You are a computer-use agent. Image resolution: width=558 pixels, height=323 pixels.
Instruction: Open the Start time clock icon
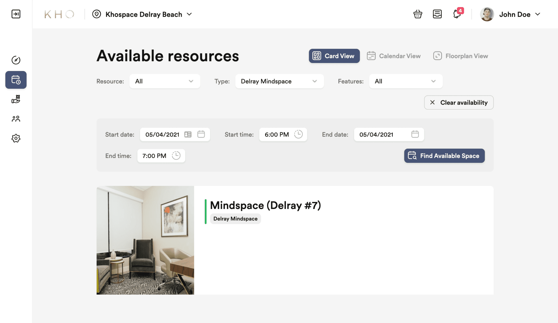coord(298,134)
